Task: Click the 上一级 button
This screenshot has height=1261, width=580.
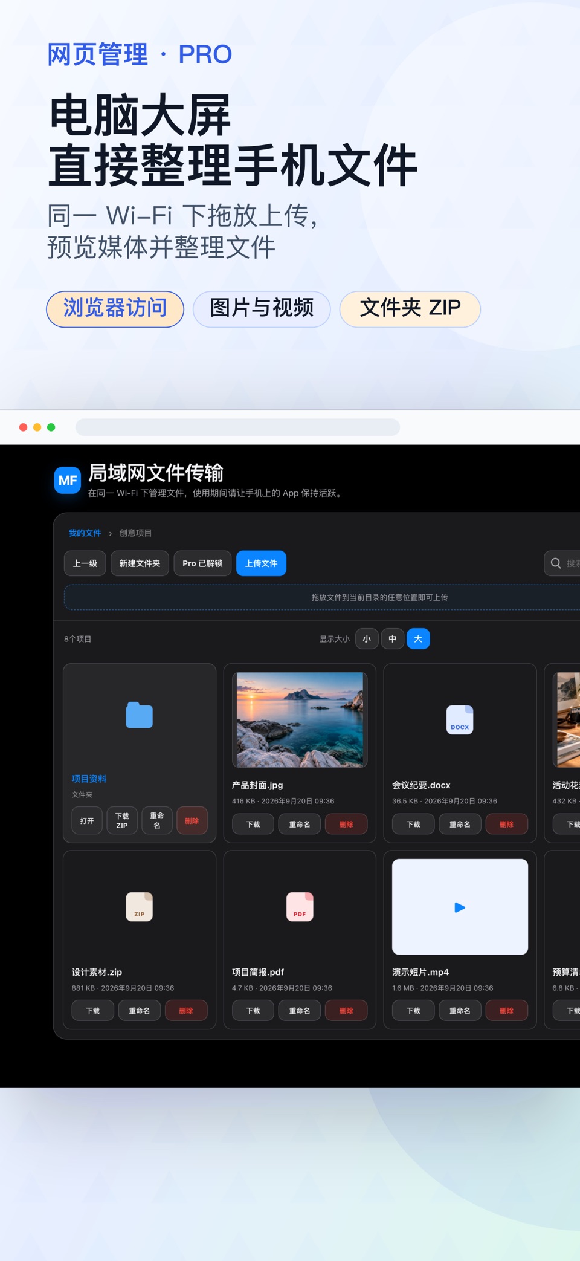Action: (x=85, y=563)
